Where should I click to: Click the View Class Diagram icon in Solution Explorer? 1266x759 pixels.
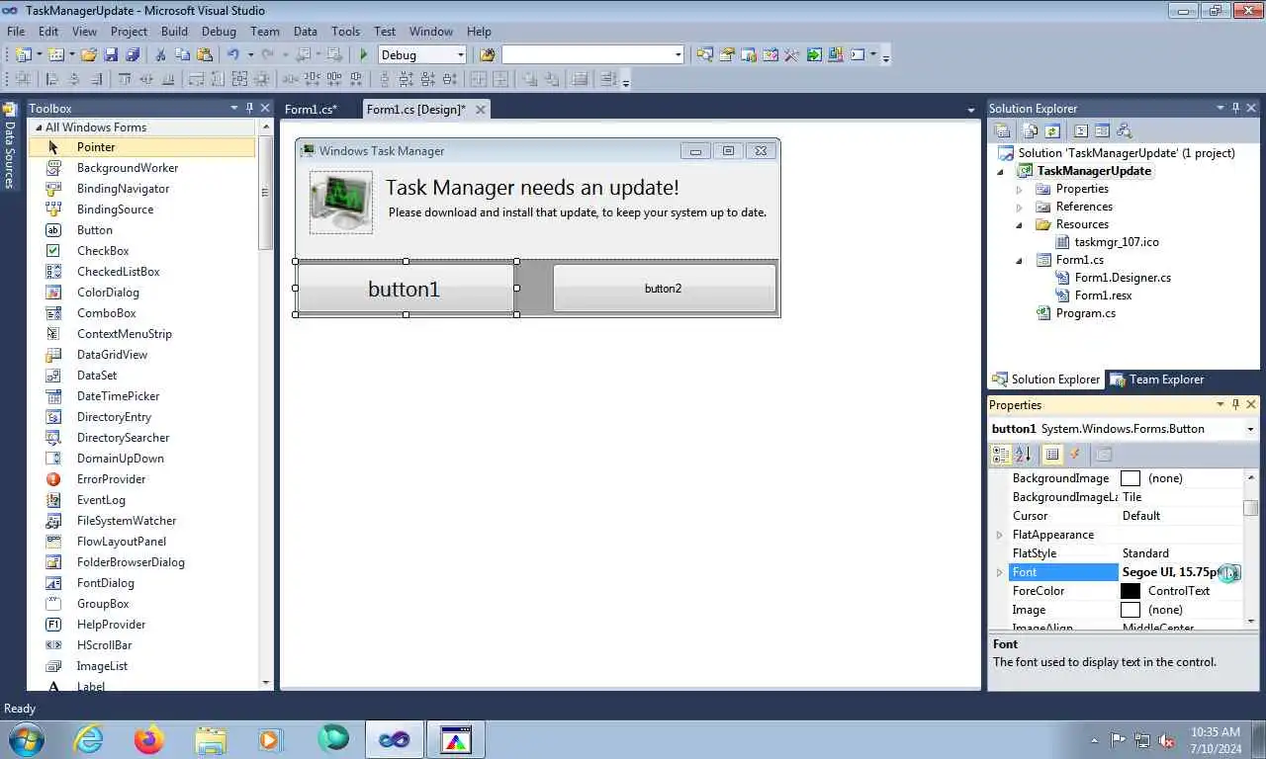(1125, 130)
